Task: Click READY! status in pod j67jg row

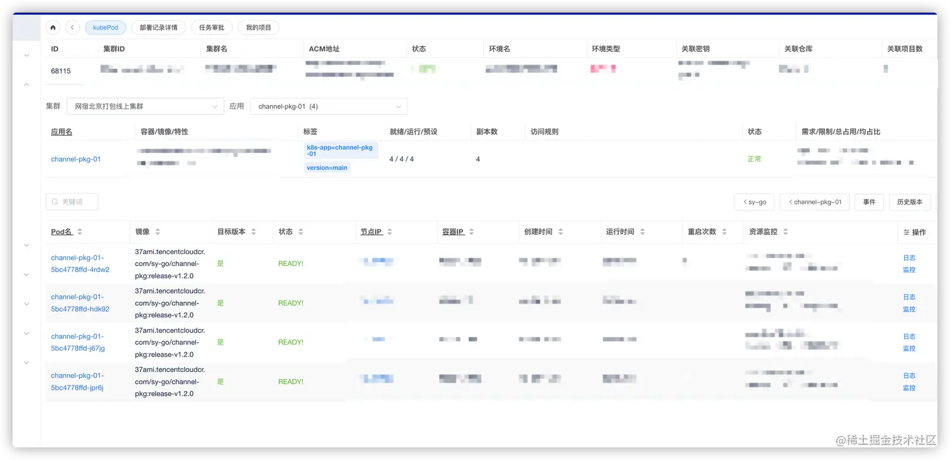Action: click(x=291, y=342)
